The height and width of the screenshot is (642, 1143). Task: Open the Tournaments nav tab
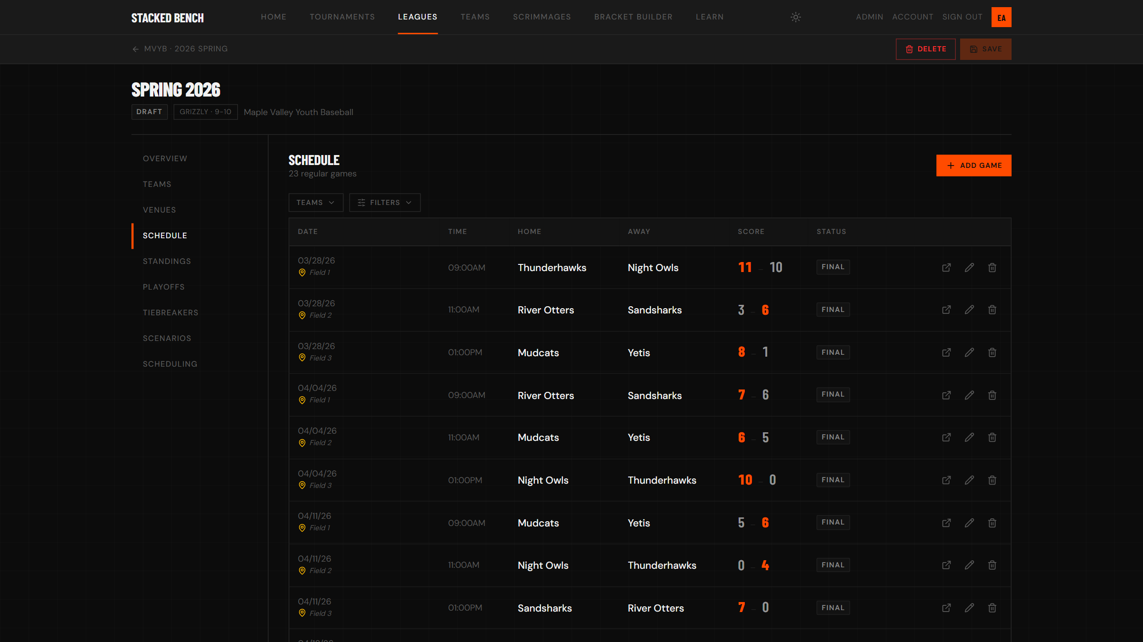pos(342,17)
